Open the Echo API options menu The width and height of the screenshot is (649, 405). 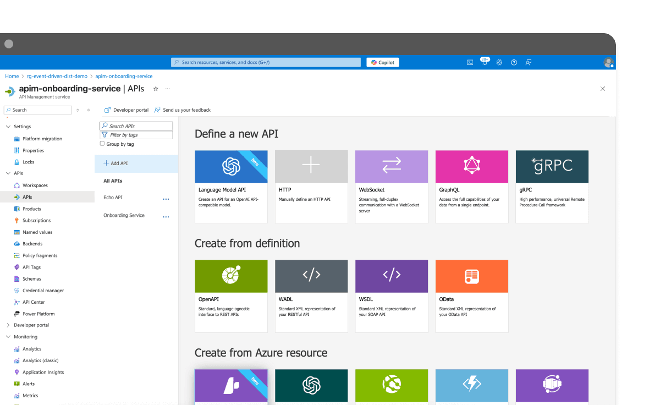(x=166, y=199)
